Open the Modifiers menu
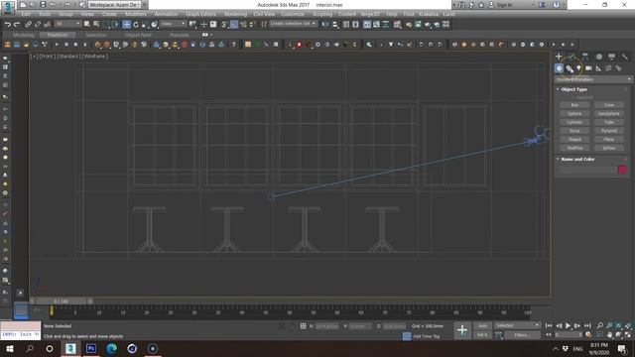The height and width of the screenshot is (357, 635). click(136, 14)
